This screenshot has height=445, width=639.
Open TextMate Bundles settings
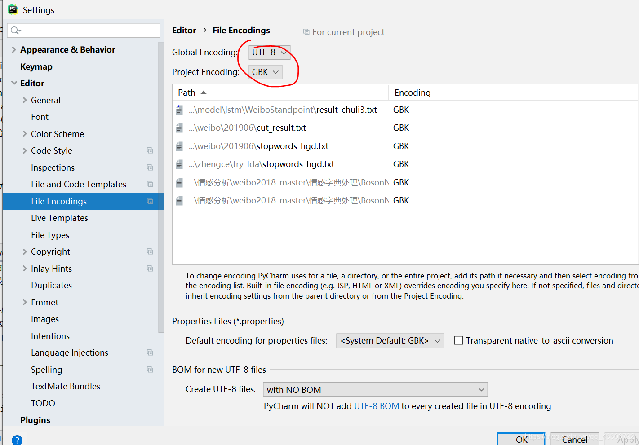coord(66,386)
